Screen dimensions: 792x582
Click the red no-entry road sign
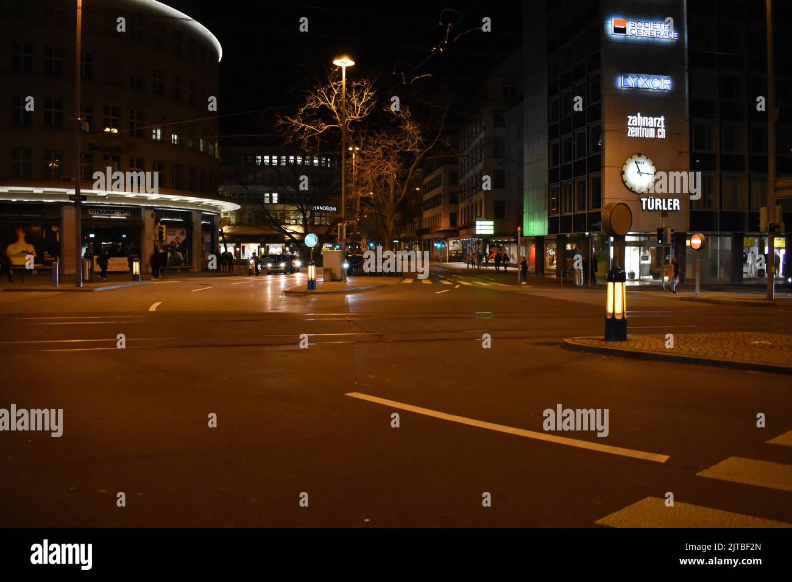tap(697, 241)
